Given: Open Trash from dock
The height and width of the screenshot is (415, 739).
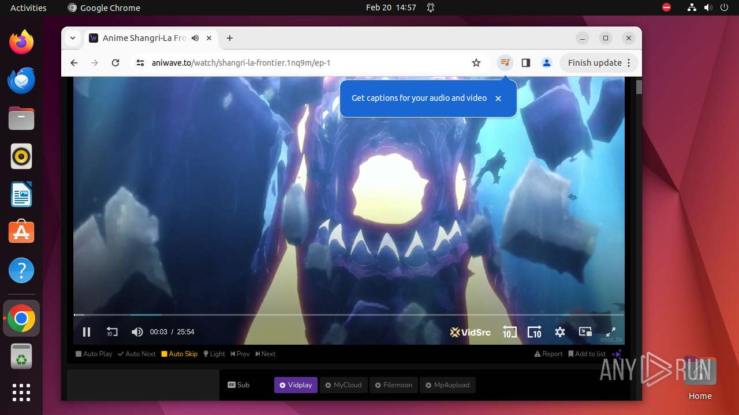Looking at the screenshot, I should point(21,356).
